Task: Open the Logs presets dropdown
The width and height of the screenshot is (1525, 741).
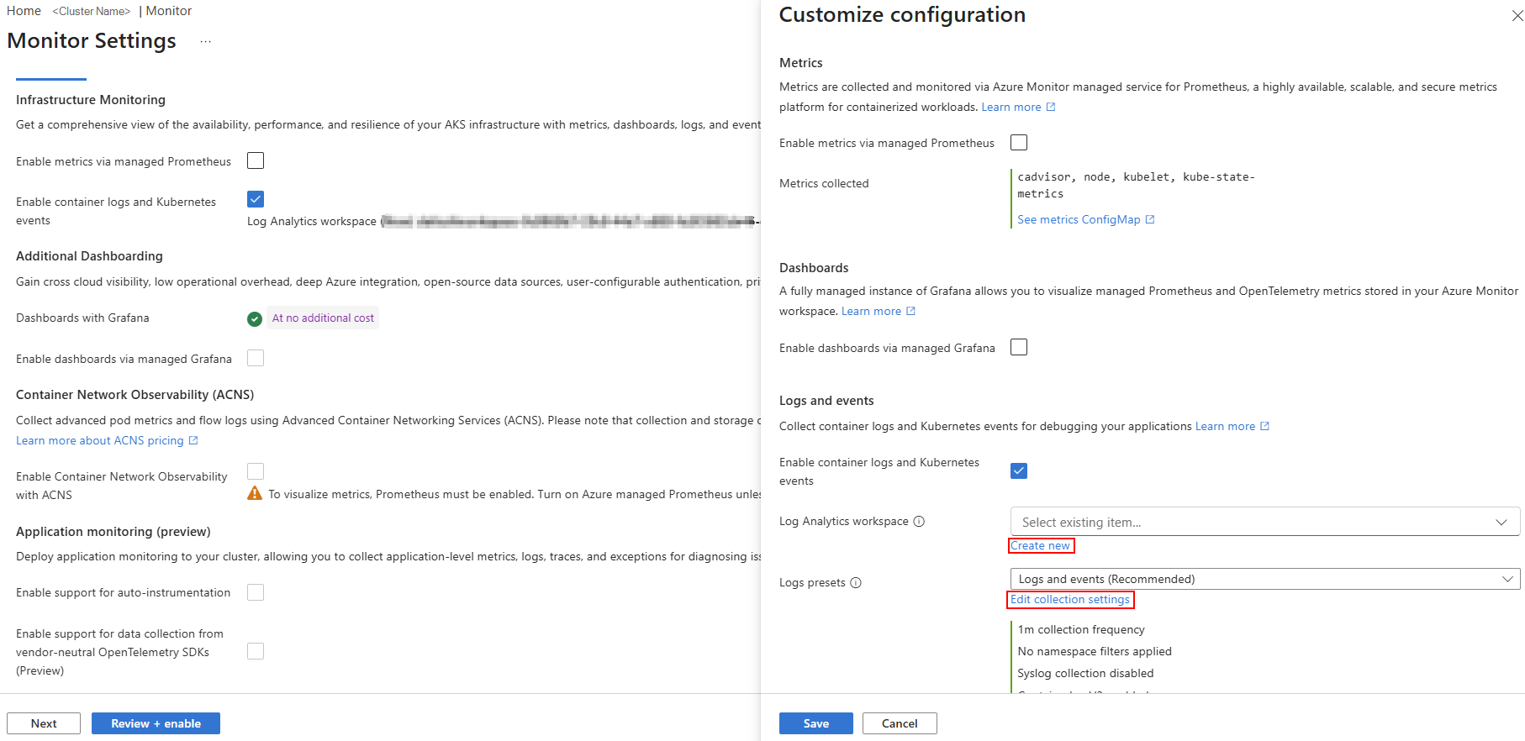Action: coord(1265,579)
